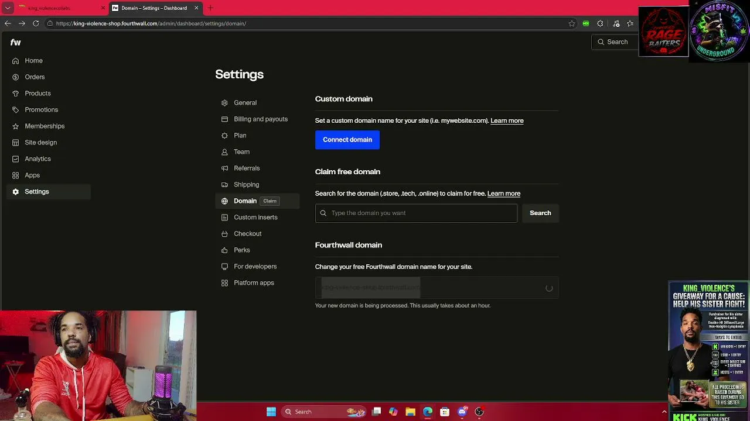Go to Billing and payouts settings
This screenshot has height=421, width=750.
261,119
